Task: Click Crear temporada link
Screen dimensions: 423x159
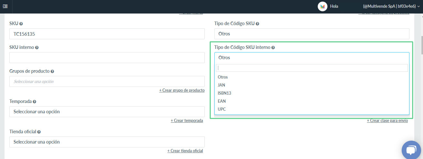Action: (187, 121)
